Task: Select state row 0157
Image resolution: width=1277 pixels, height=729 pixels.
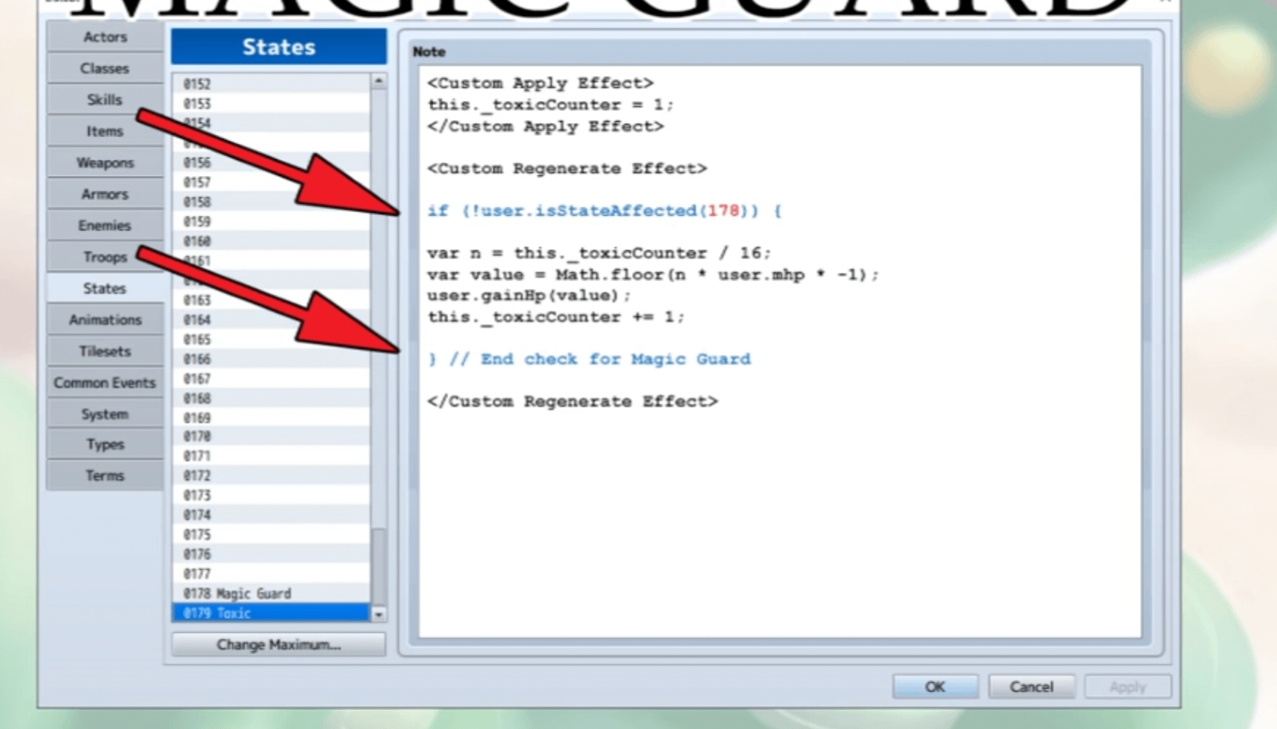Action: 272,182
